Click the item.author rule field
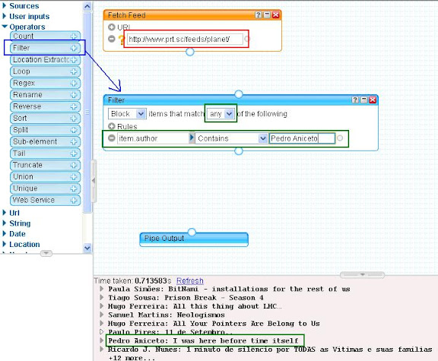438x361 pixels. [153, 138]
